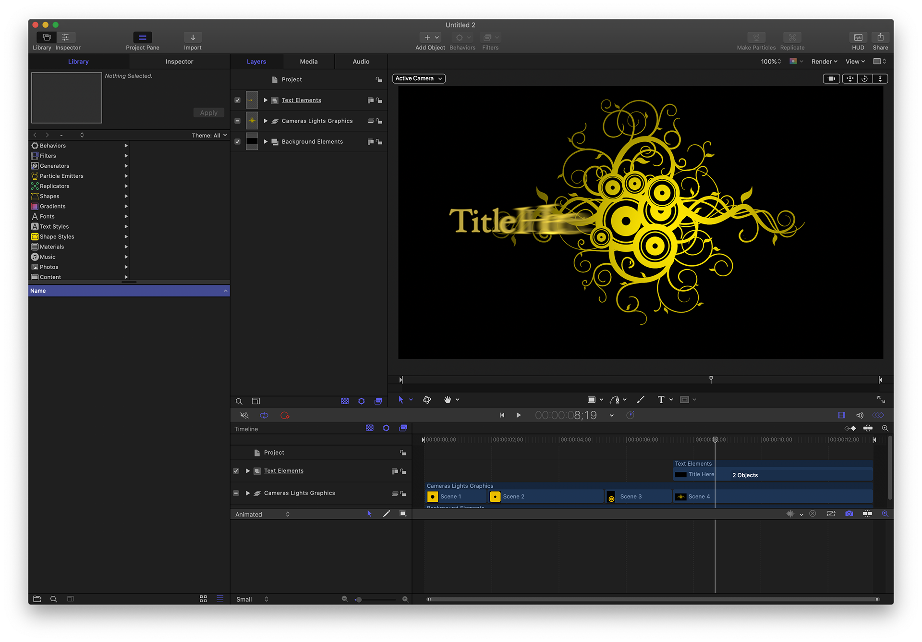
Task: Choose the 3D transform tool
Action: coord(427,399)
